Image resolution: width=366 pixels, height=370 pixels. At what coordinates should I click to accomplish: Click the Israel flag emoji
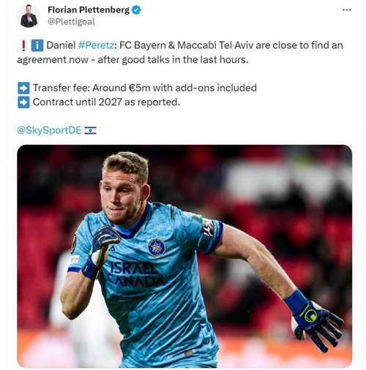coord(90,131)
